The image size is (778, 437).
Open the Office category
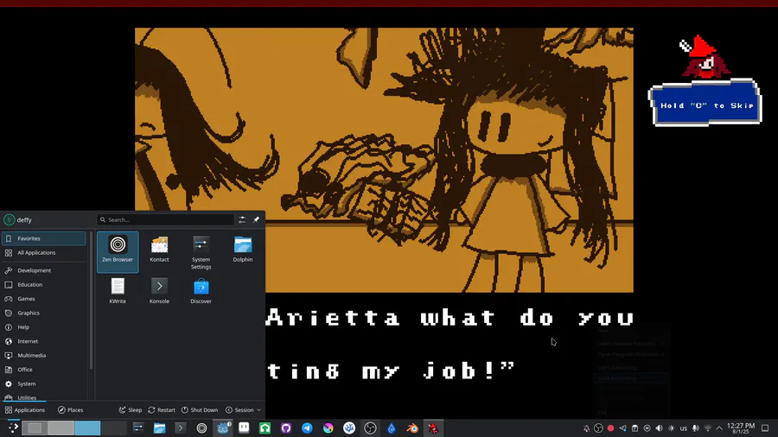click(44, 370)
